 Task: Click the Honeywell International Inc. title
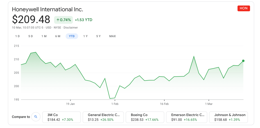click(x=47, y=9)
